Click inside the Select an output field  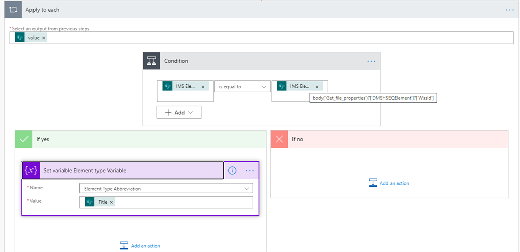point(262,38)
